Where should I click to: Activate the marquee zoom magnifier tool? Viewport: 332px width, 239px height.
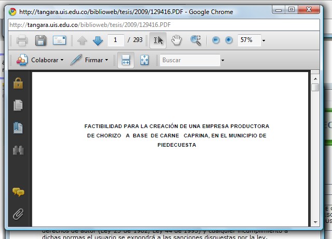pos(196,40)
